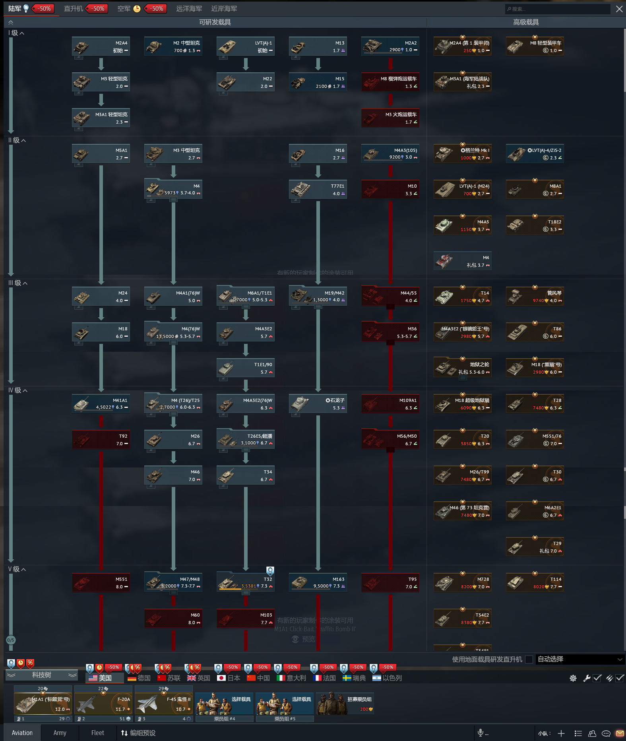Close the research tree window
This screenshot has width=626, height=741.
point(619,9)
